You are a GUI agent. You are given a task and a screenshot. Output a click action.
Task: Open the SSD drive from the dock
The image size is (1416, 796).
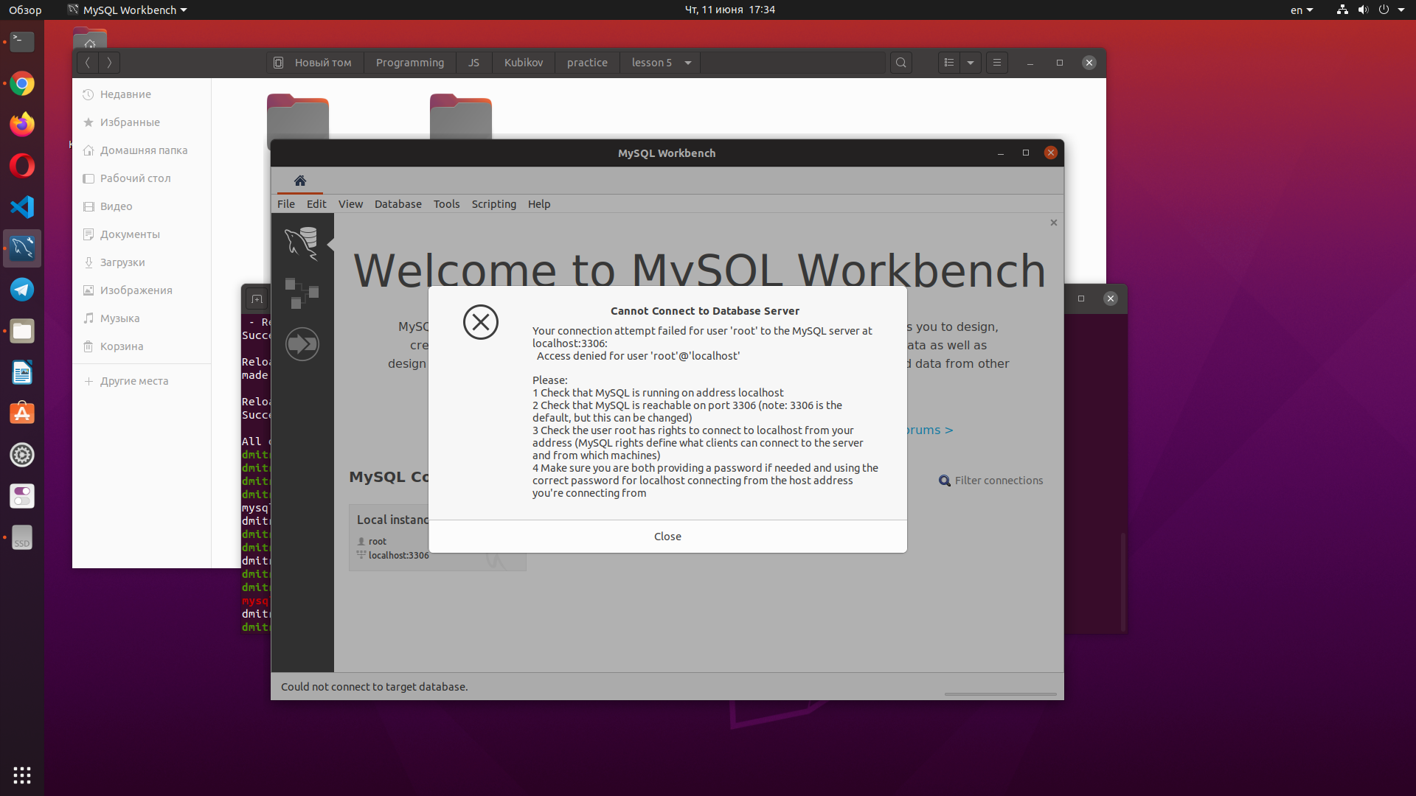tap(22, 537)
